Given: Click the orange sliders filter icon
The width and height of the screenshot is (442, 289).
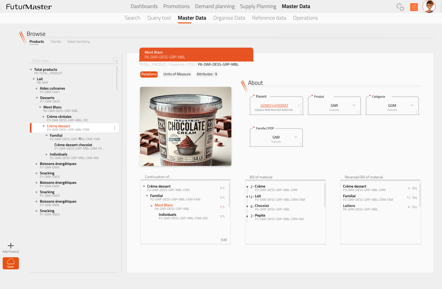Looking at the screenshot, I should click(x=414, y=7).
